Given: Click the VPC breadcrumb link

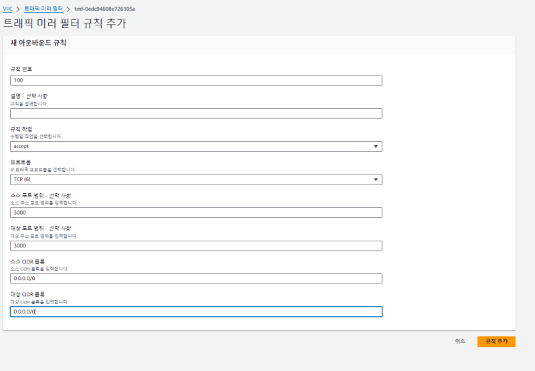Looking at the screenshot, I should pyautogui.click(x=8, y=9).
